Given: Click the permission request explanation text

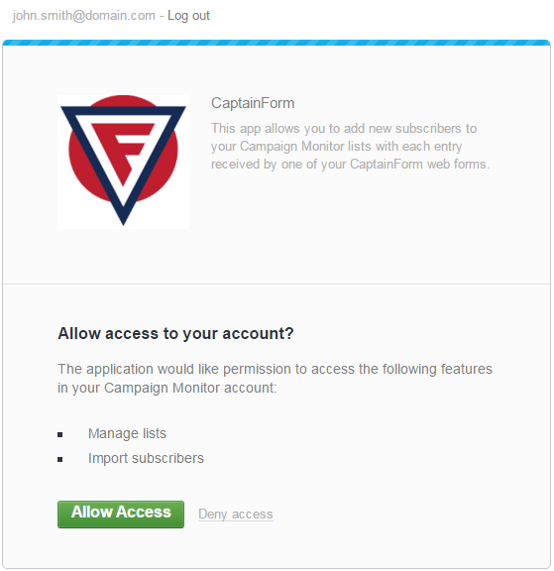Looking at the screenshot, I should (x=275, y=379).
